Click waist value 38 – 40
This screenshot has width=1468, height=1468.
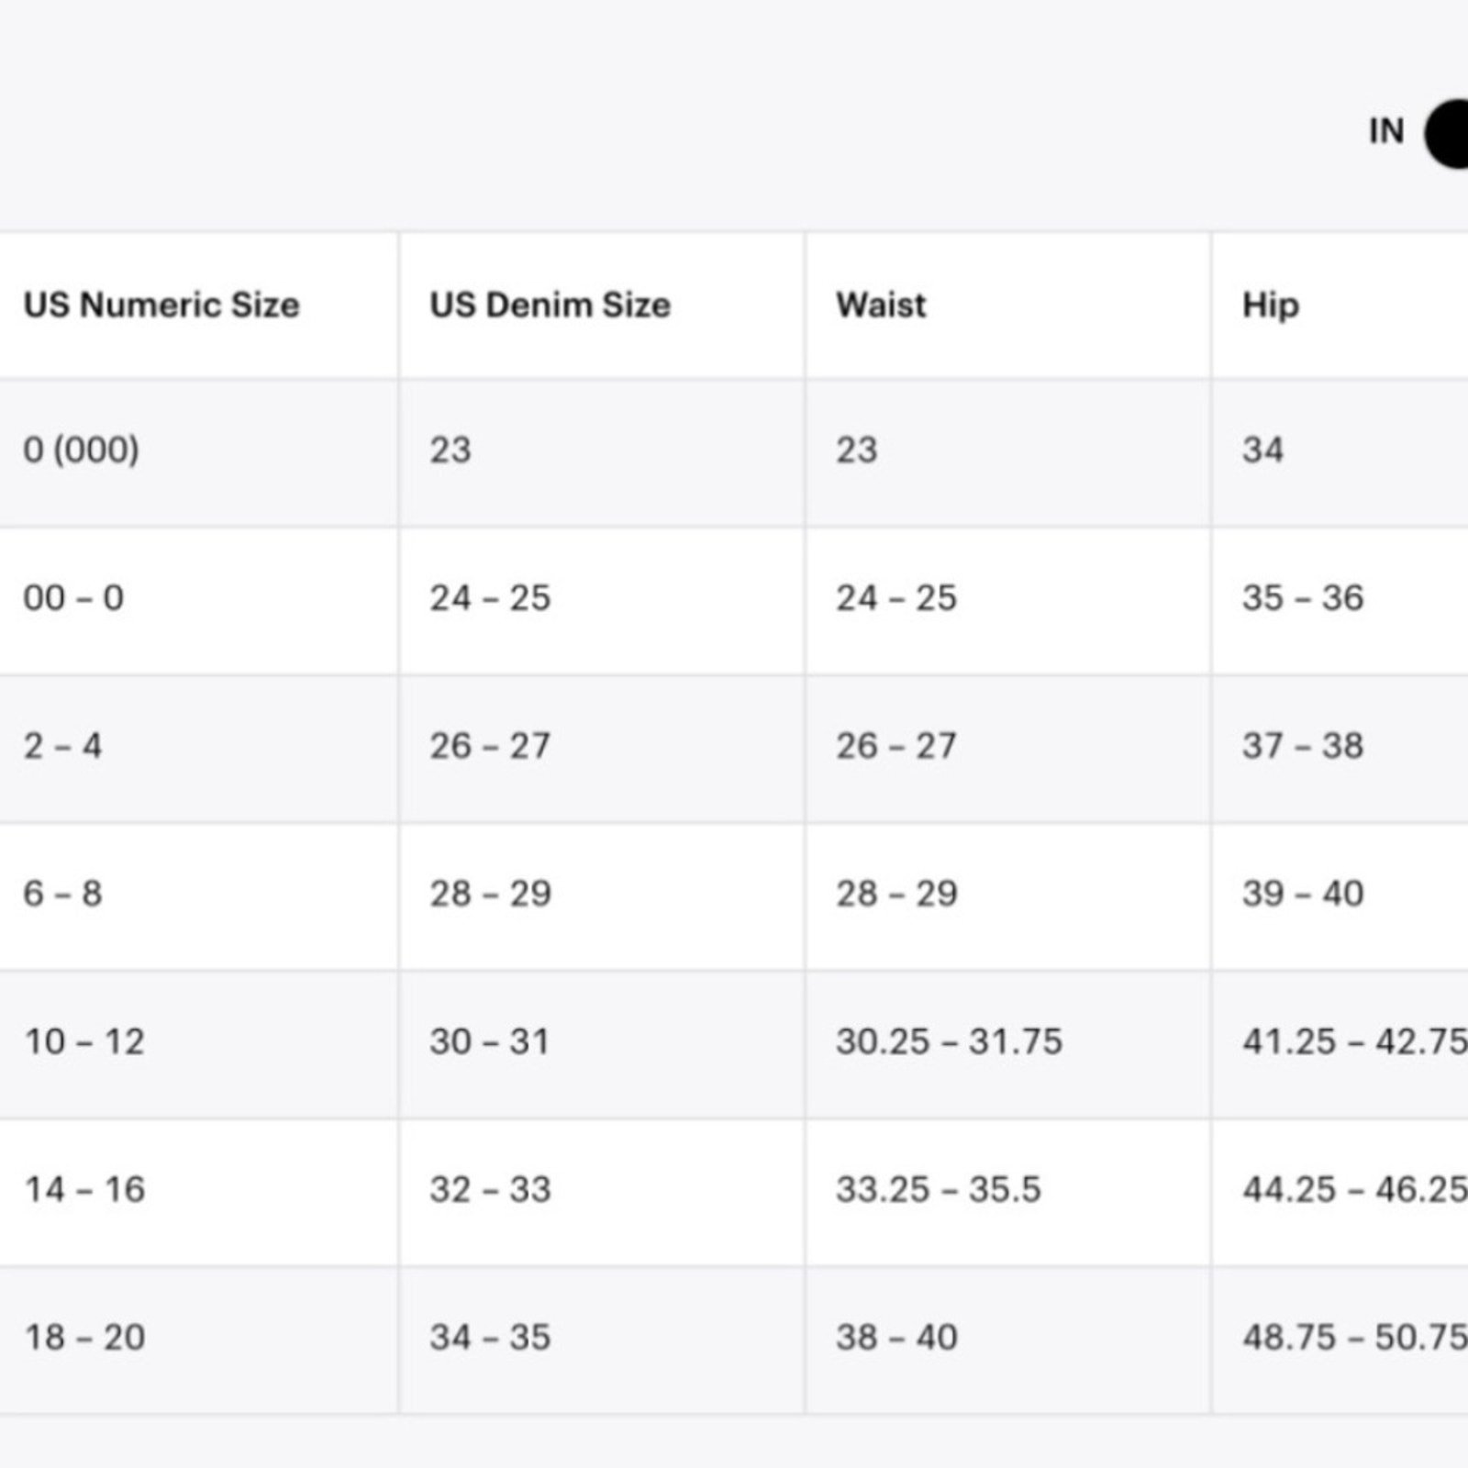pos(896,1338)
